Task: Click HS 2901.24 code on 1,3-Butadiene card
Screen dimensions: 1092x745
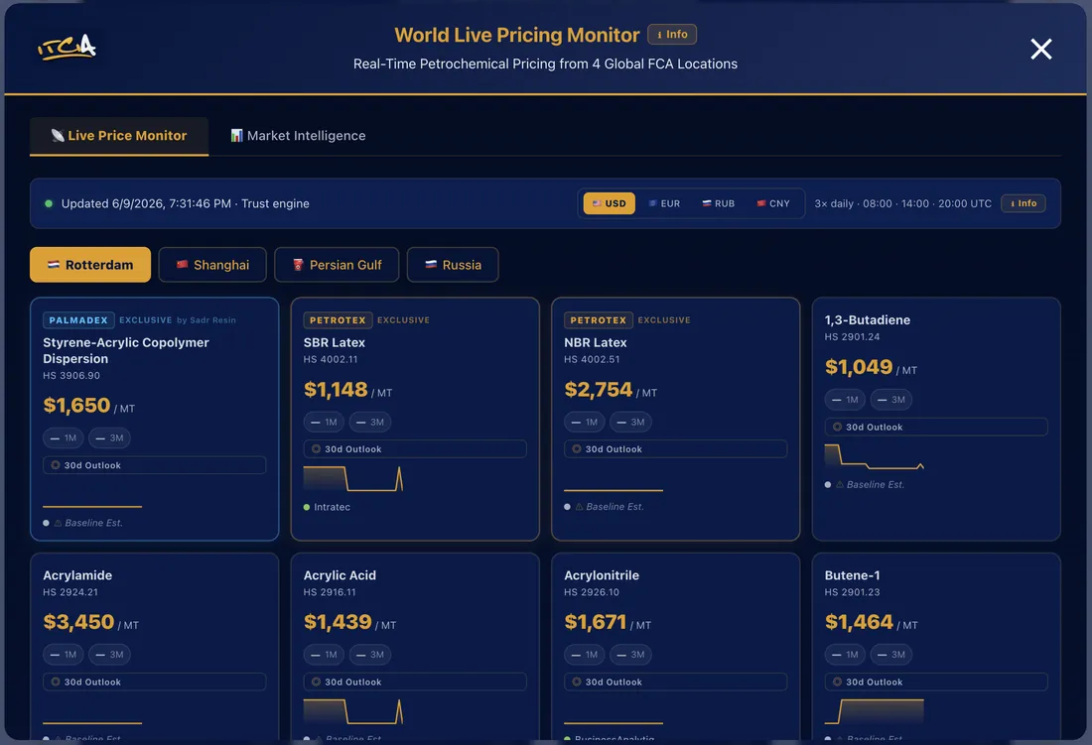Action: [852, 336]
